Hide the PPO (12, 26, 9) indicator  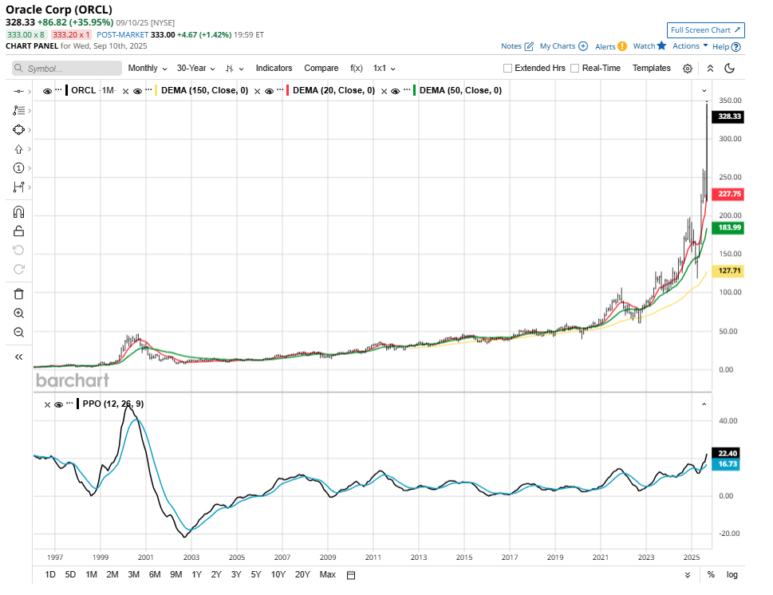click(x=59, y=404)
